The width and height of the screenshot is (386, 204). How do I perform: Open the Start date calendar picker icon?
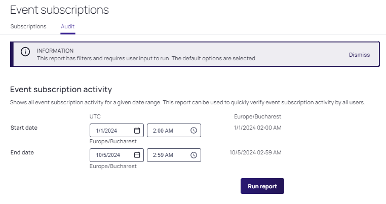point(137,131)
